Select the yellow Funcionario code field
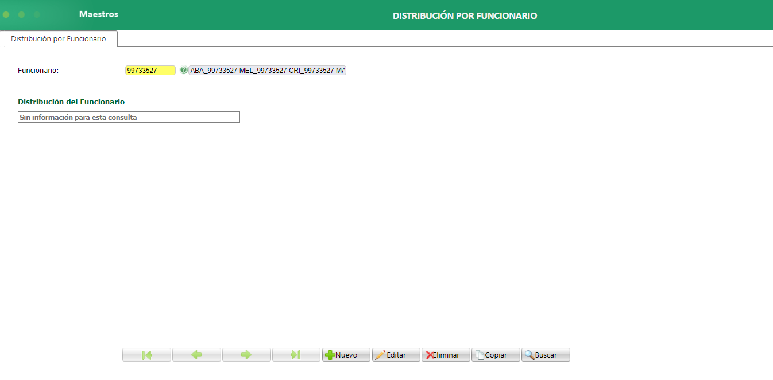 [x=149, y=70]
